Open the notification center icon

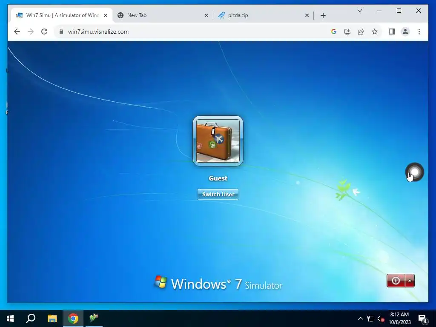coord(423,318)
